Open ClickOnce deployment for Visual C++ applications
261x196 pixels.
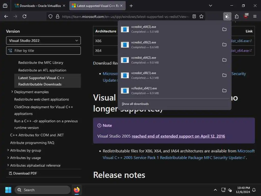click(44, 110)
